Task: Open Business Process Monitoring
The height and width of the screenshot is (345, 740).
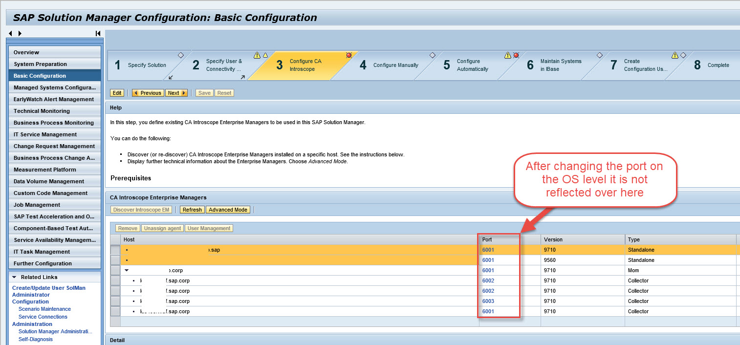Action: pyautogui.click(x=55, y=123)
